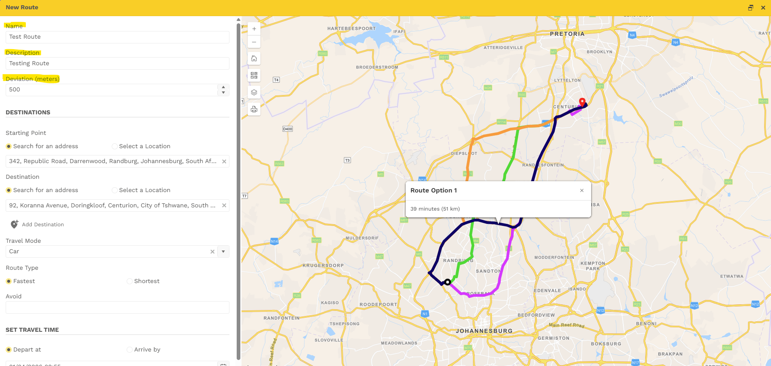Clear the Car travel mode selection
Screen dimensions: 771x366
pyautogui.click(x=213, y=252)
